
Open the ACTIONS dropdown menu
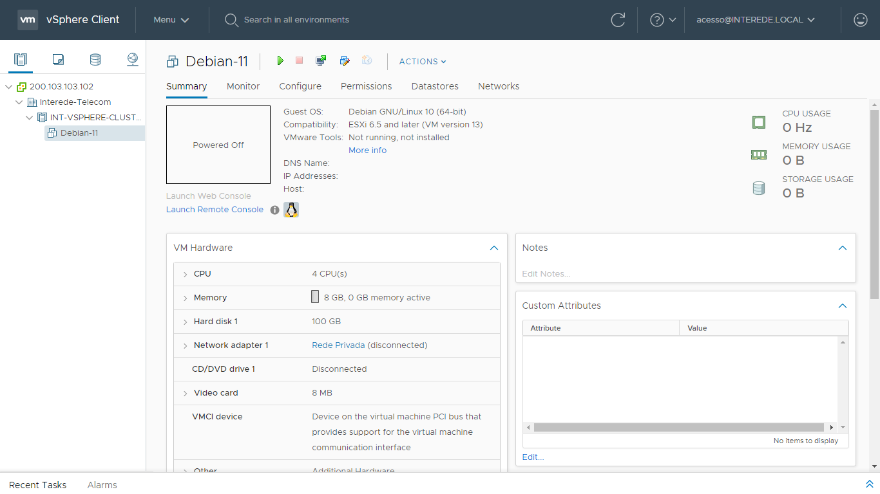click(x=423, y=62)
